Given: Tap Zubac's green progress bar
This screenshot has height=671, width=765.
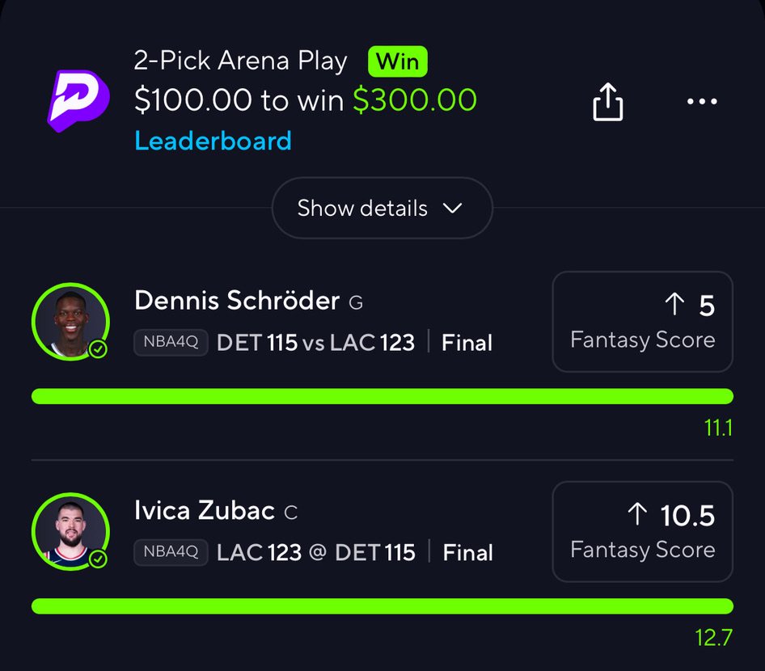Looking at the screenshot, I should 382,606.
